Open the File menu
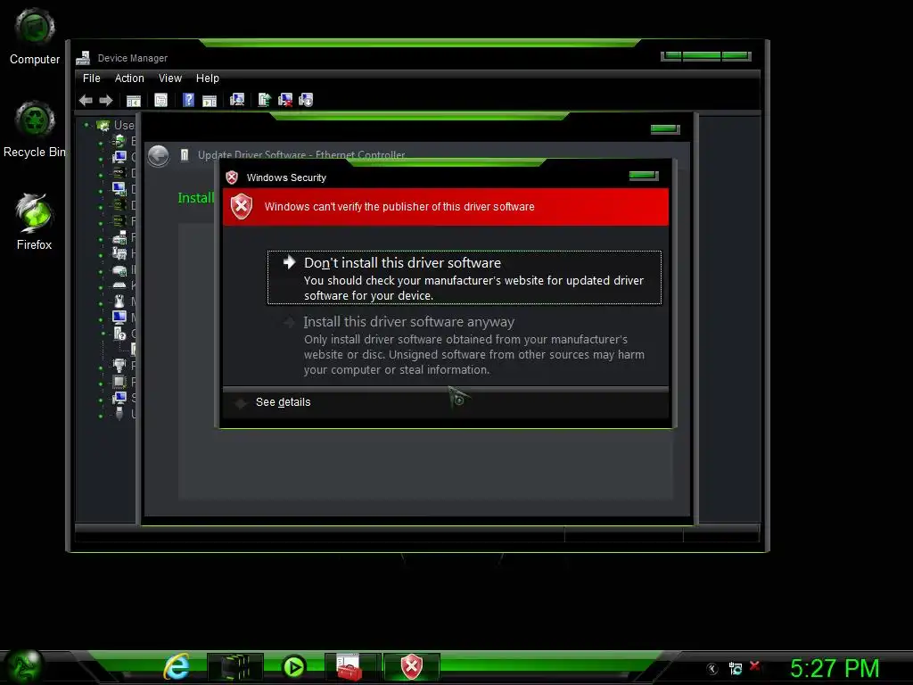The height and width of the screenshot is (685, 913). tap(92, 78)
